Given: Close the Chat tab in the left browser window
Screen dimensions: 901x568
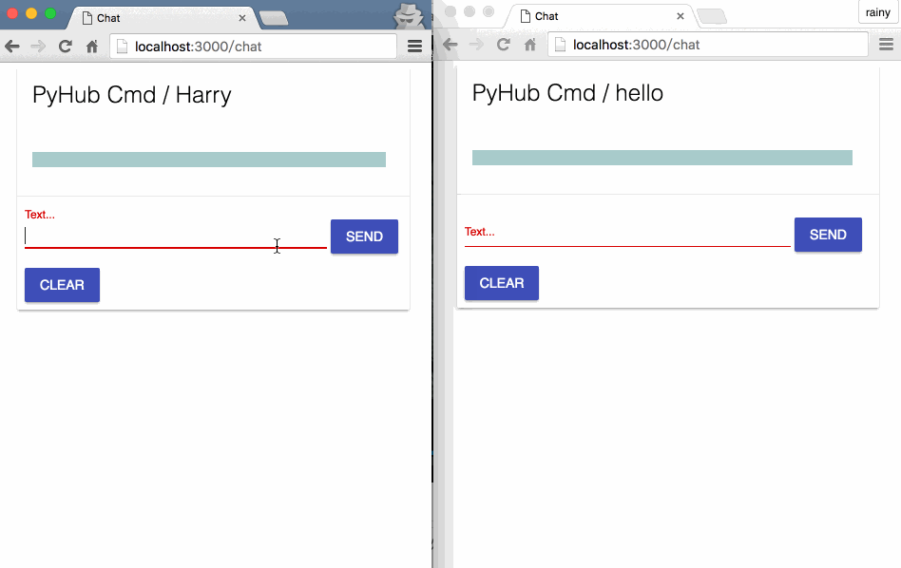Looking at the screenshot, I should (242, 18).
